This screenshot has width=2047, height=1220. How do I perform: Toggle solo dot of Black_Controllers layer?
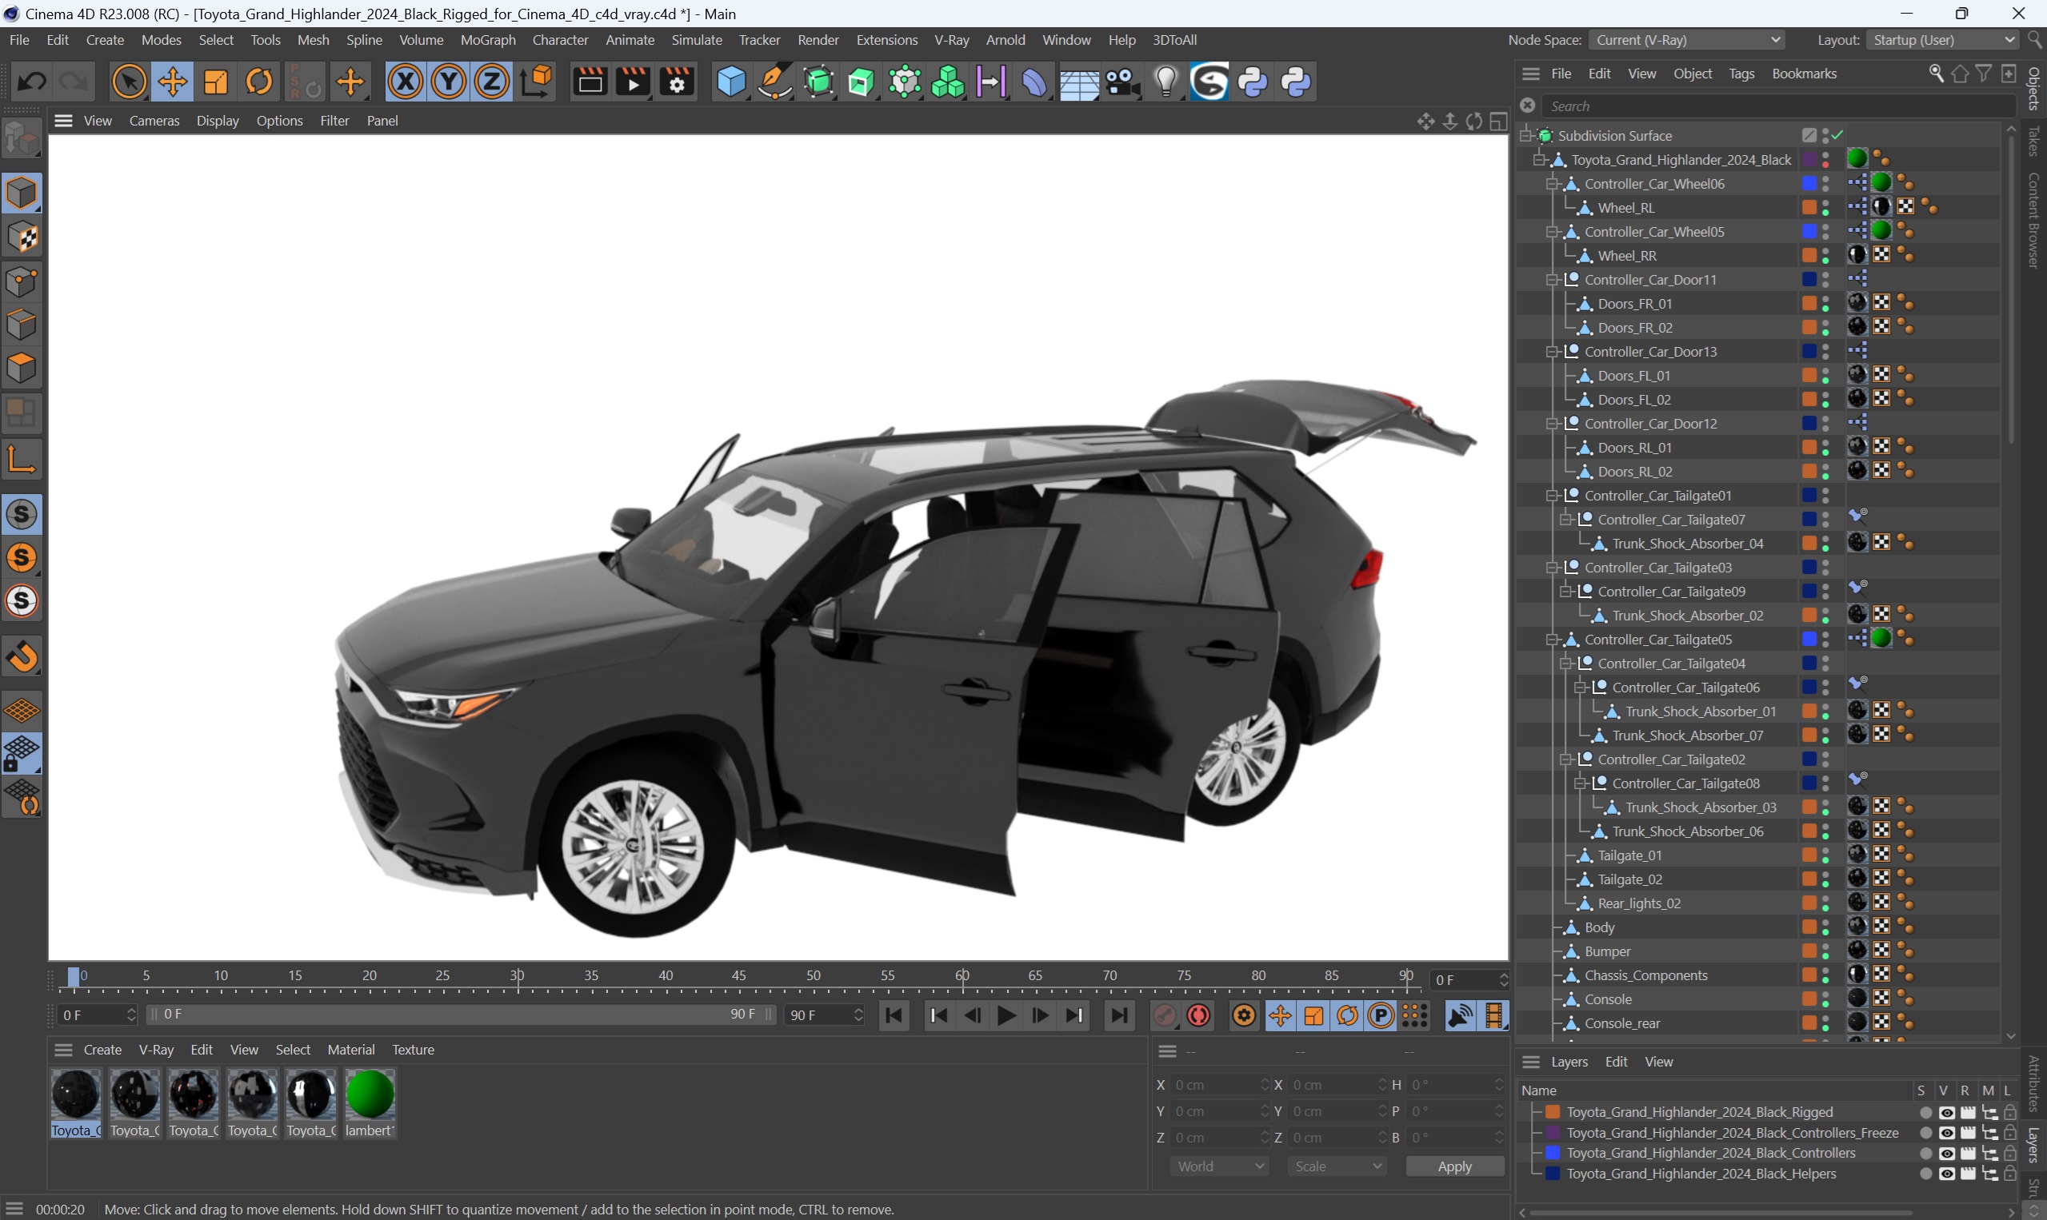[1925, 1154]
